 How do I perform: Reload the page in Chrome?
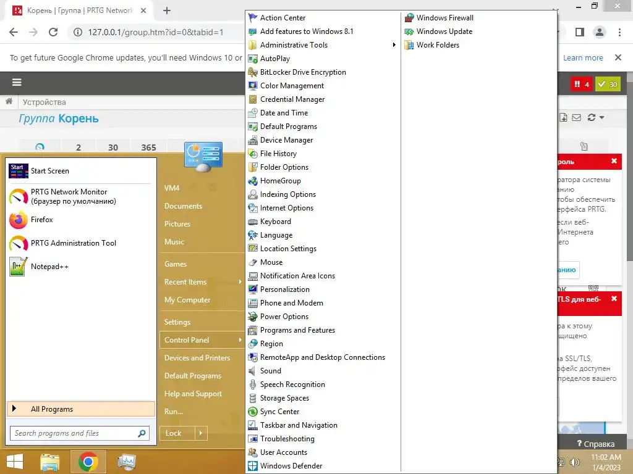point(53,32)
